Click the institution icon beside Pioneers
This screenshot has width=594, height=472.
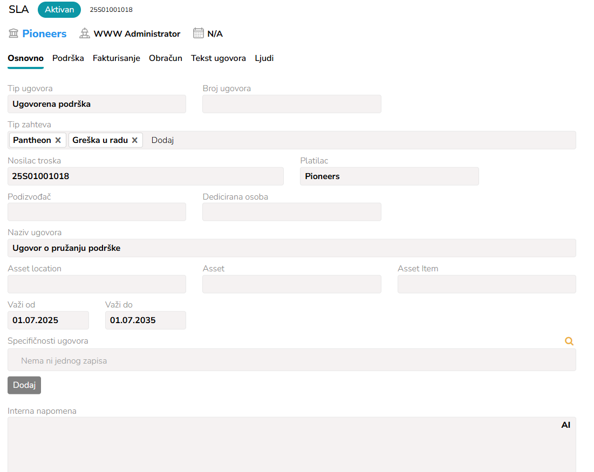(x=13, y=33)
